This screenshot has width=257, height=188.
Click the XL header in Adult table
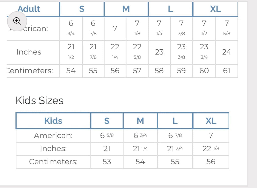[x=215, y=9]
